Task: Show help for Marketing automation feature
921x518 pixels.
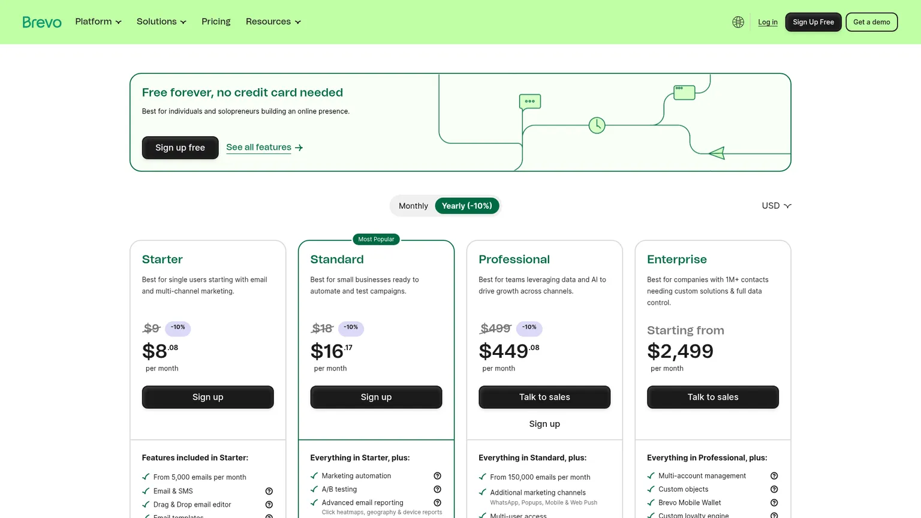Action: (437, 476)
